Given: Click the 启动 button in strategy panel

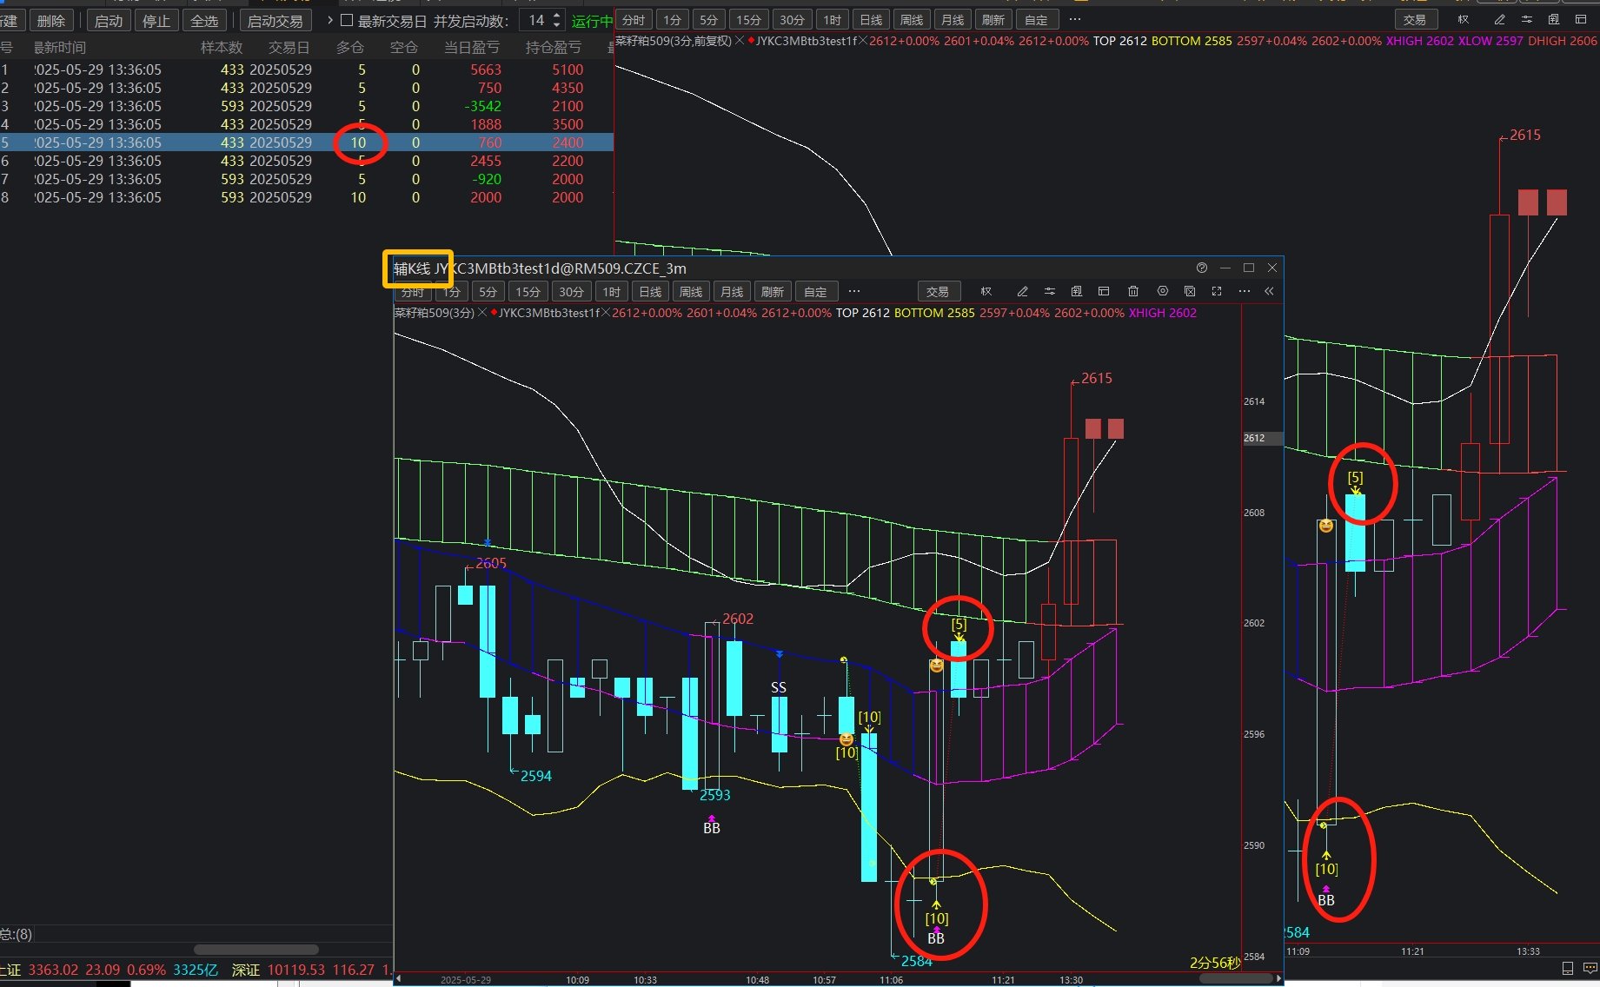Looking at the screenshot, I should tap(109, 21).
